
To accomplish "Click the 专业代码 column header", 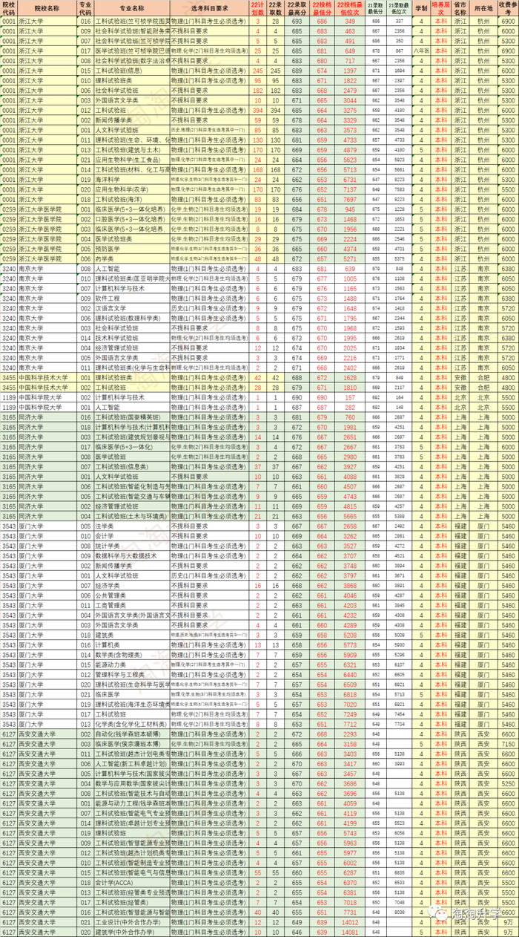I will click(85, 9).
